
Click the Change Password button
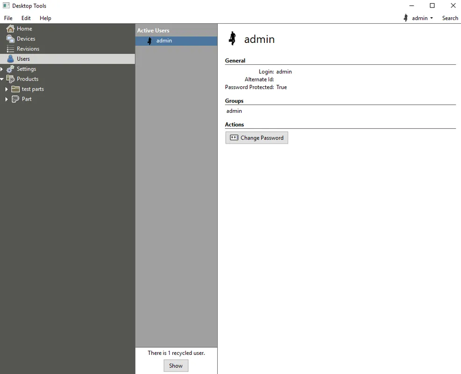(x=256, y=138)
